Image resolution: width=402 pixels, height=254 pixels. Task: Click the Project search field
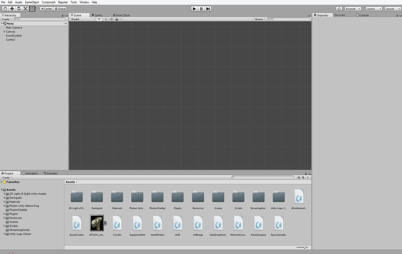pos(263,177)
